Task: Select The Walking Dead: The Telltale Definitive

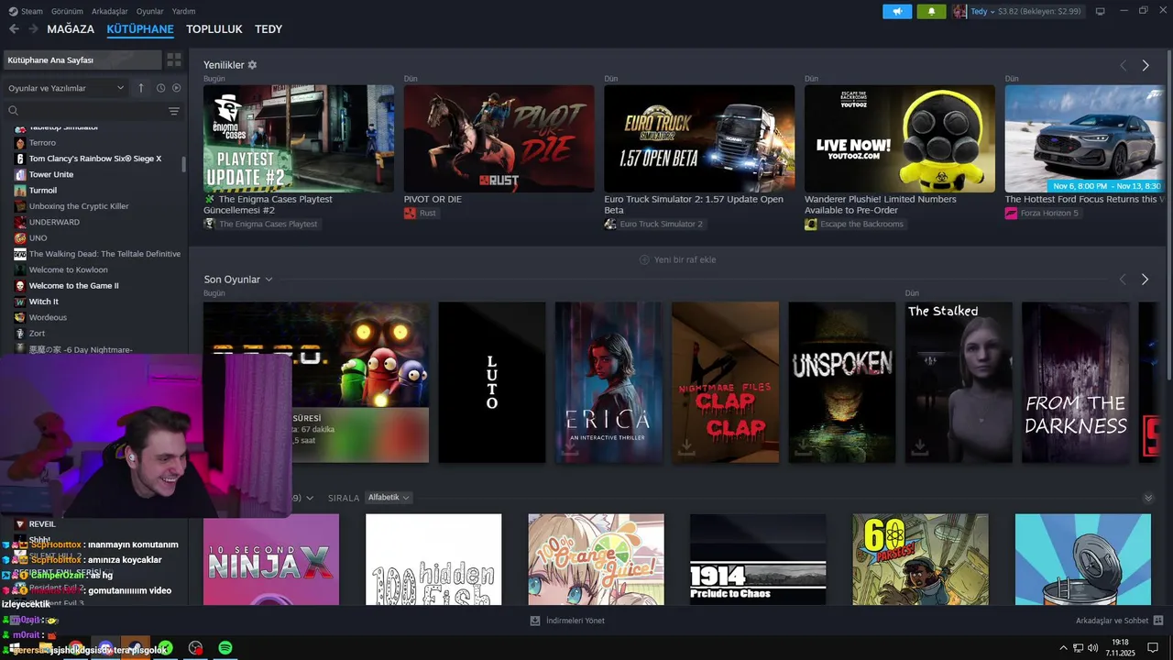Action: click(104, 254)
